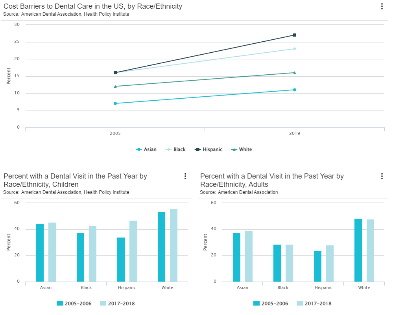Toggle 2017–2018 legend in Adults chart
This screenshot has height=315, width=393.
314,304
